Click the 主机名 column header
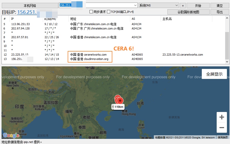This screenshot has width=230, height=144. click(x=167, y=19)
